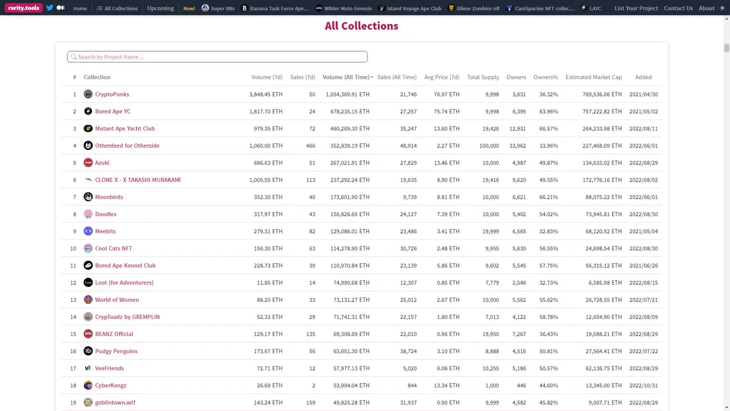Viewport: 730px width, 411px height.
Task: Open Banana Task Force Ape featured link
Action: (x=275, y=9)
